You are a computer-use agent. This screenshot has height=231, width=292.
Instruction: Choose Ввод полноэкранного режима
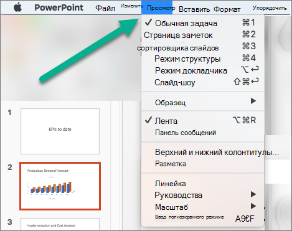coord(202,218)
